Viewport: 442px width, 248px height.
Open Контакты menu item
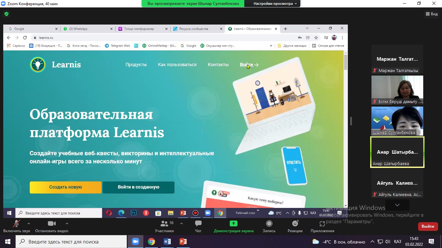[218, 65]
